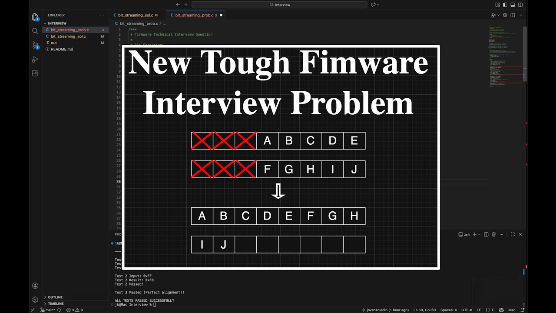Split the terminal pane
Image resolution: width=556 pixels, height=313 pixels.
tap(486, 234)
